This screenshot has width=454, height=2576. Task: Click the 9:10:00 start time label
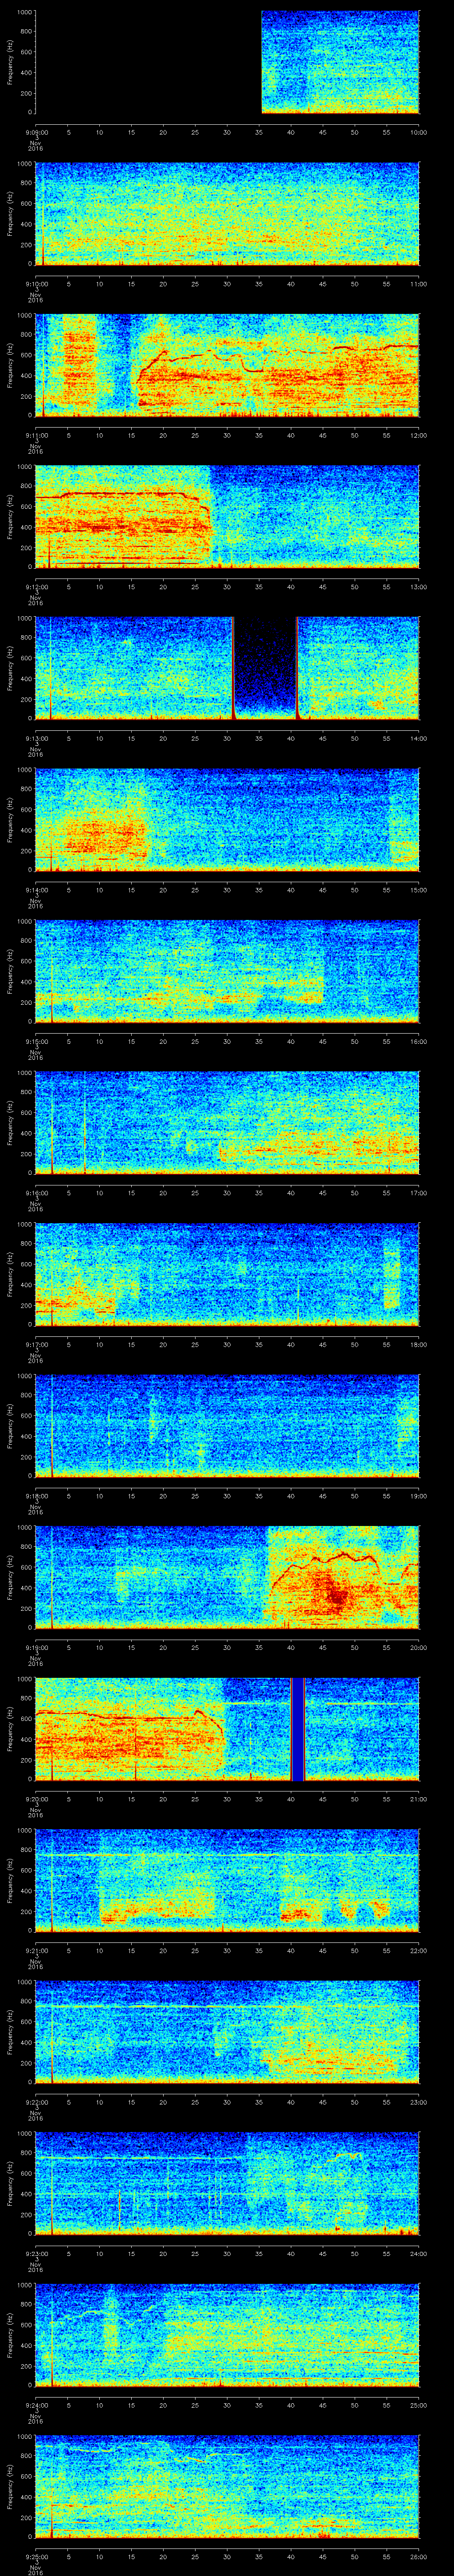pos(36,284)
